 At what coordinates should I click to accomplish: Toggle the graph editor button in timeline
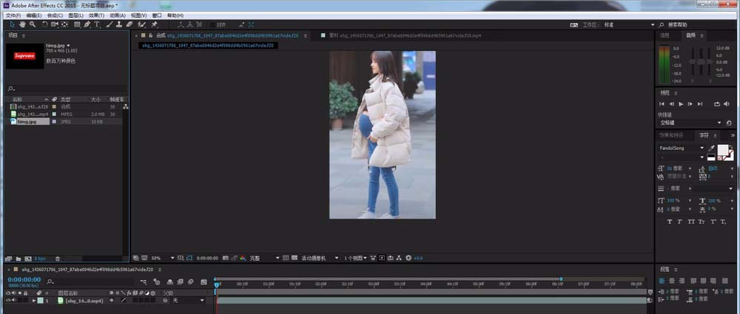(x=204, y=282)
